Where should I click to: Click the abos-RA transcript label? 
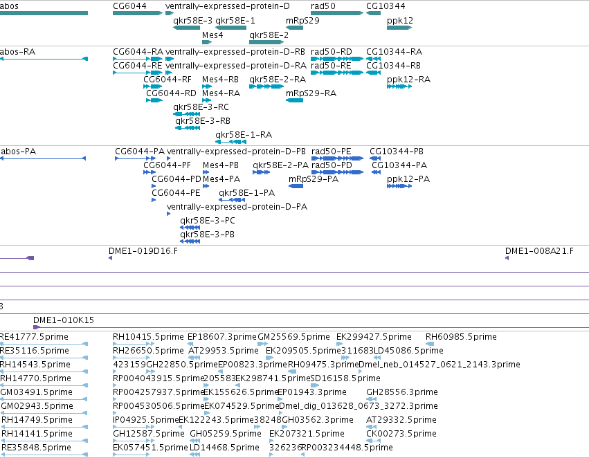(18, 51)
